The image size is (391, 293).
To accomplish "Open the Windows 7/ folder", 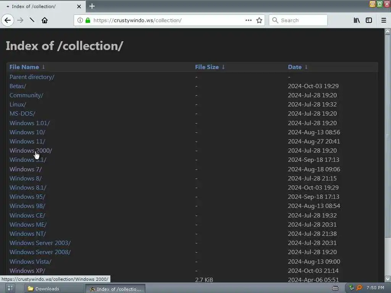I will tap(26, 169).
